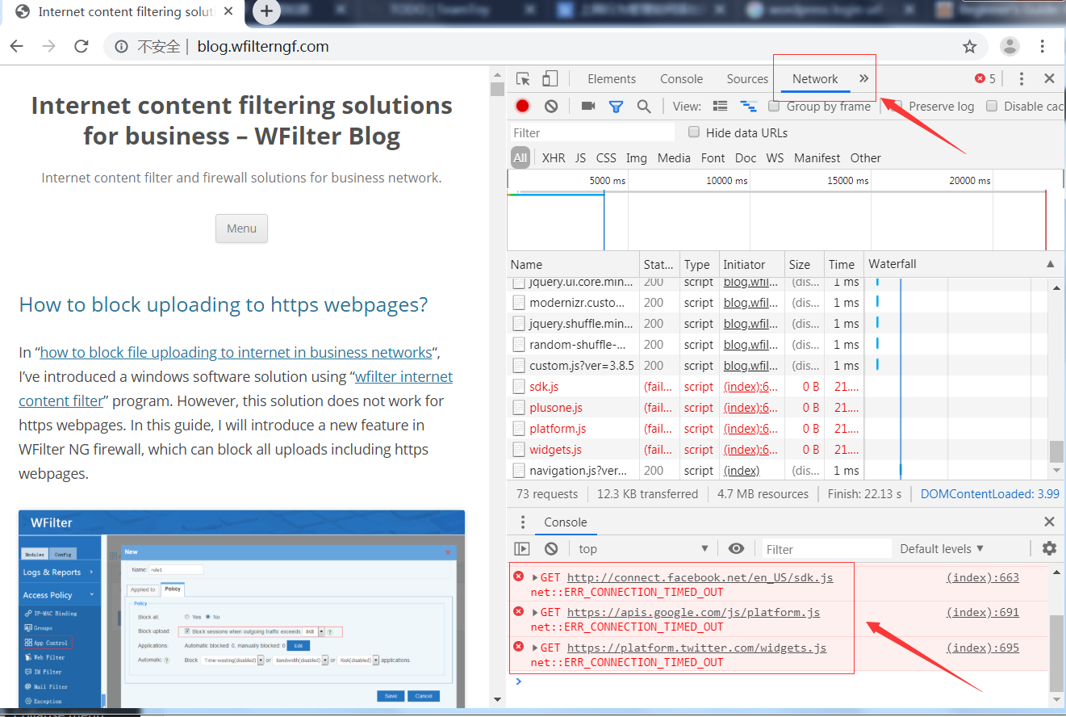The height and width of the screenshot is (717, 1066).
Task: Show console sidebar icon
Action: click(x=522, y=548)
